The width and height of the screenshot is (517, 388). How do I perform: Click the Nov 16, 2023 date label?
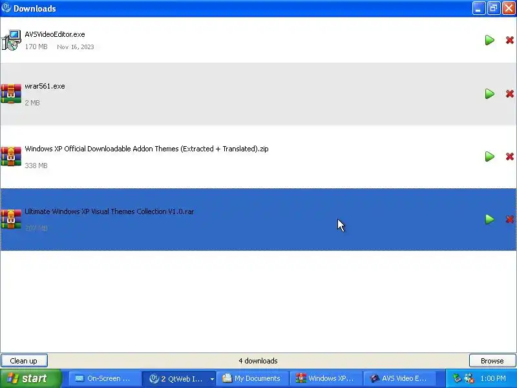[76, 47]
